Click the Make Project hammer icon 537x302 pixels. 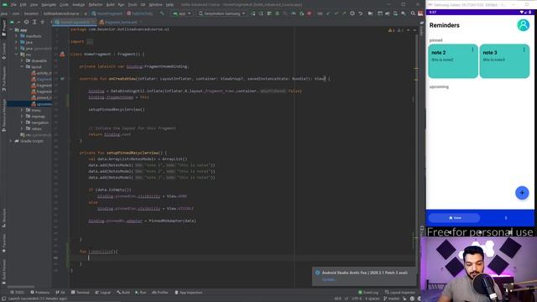(162, 13)
